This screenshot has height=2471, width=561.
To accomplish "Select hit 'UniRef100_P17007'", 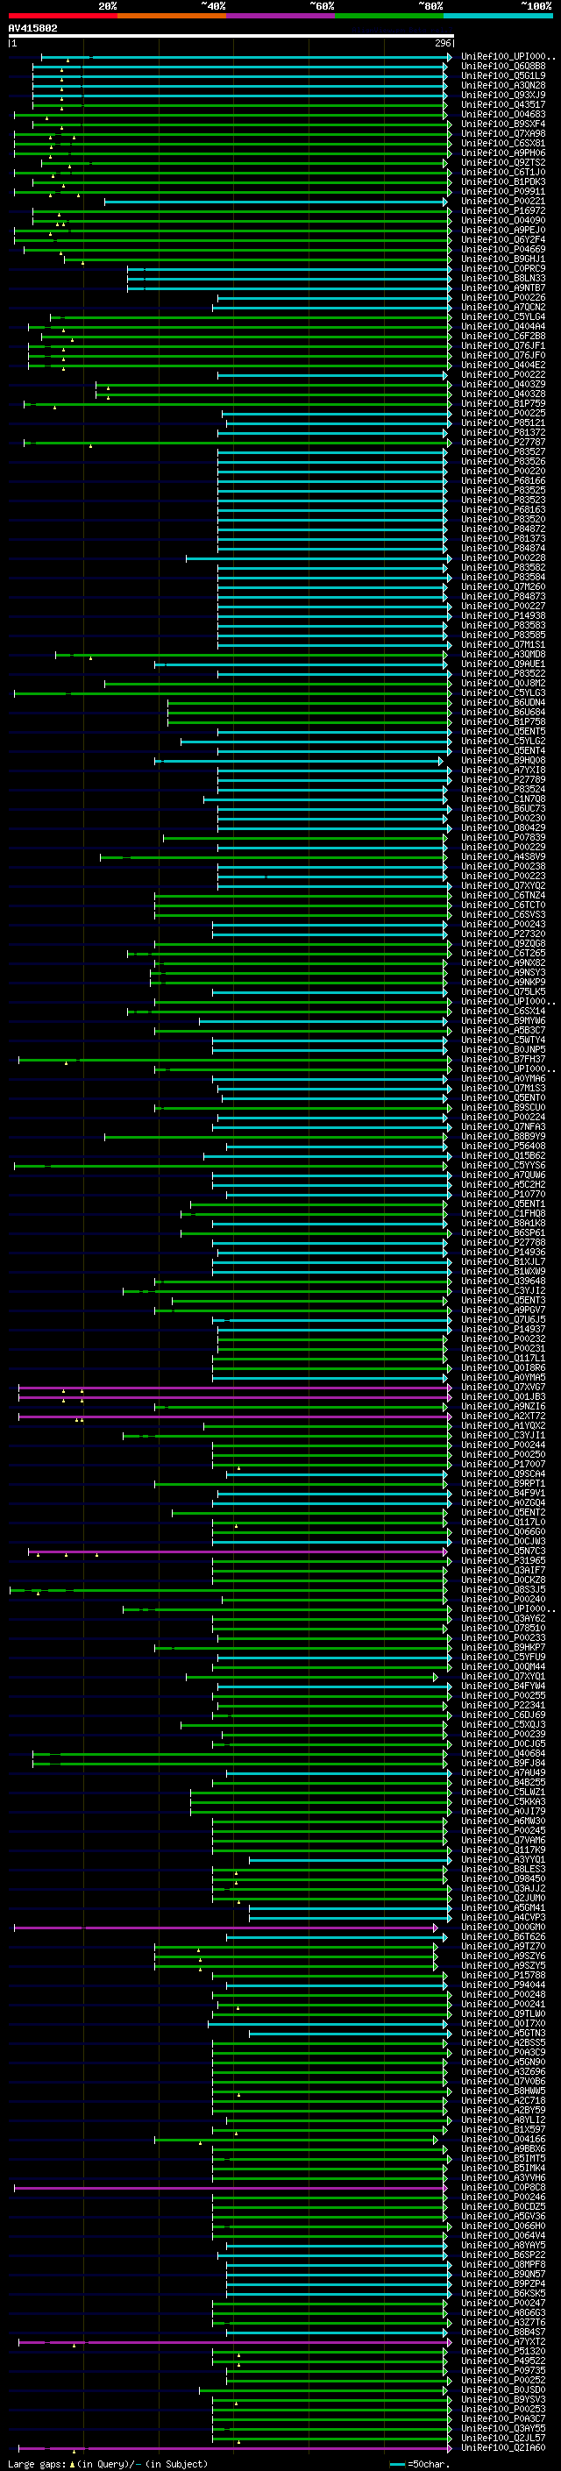I will (x=503, y=1464).
